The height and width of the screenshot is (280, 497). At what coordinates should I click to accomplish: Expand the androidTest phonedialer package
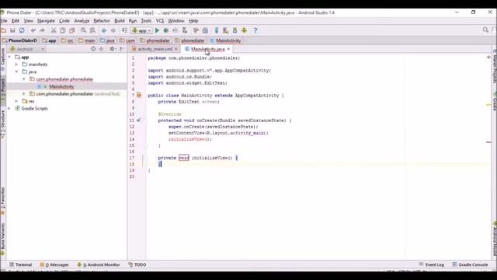click(24, 93)
